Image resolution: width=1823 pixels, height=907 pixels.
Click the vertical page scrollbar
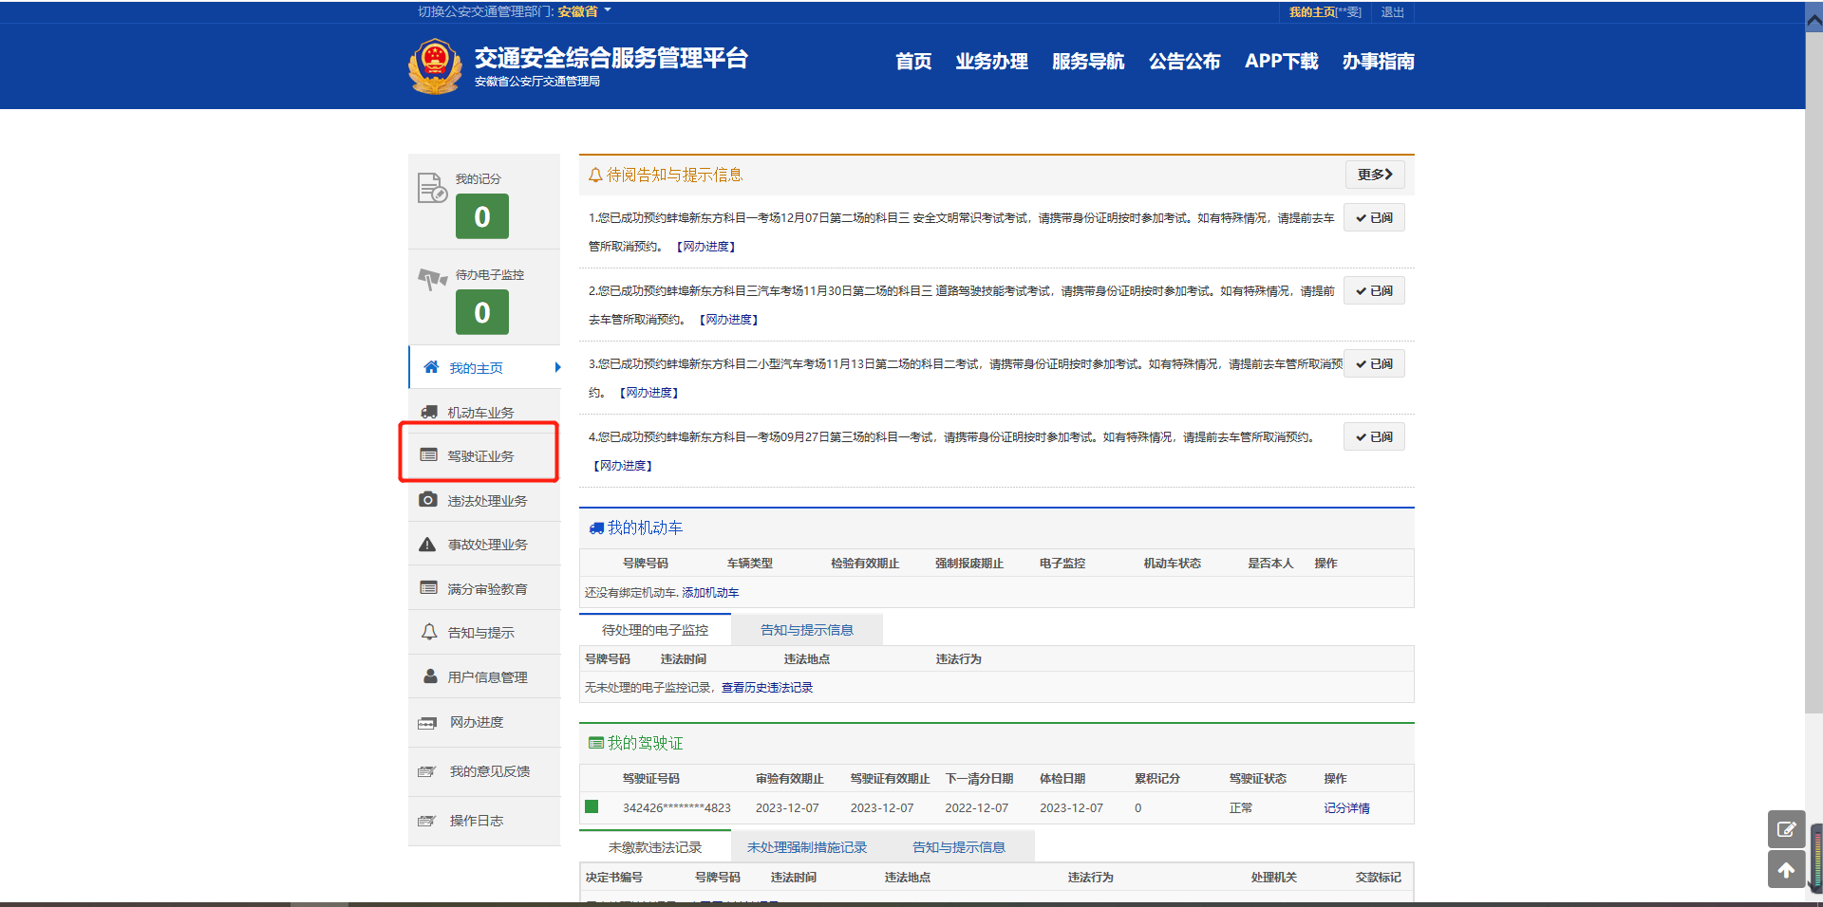(1814, 379)
